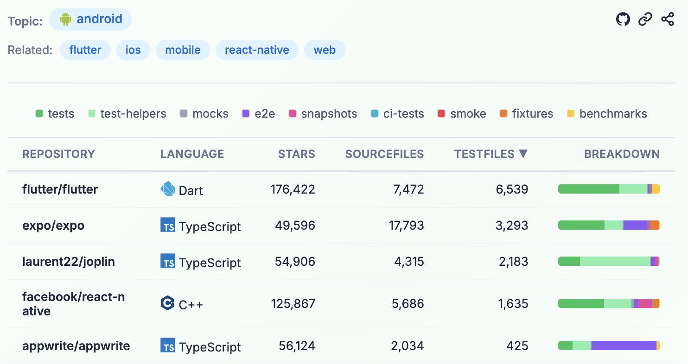Open the ios related topic
The height and width of the screenshot is (364, 688).
[x=133, y=50]
